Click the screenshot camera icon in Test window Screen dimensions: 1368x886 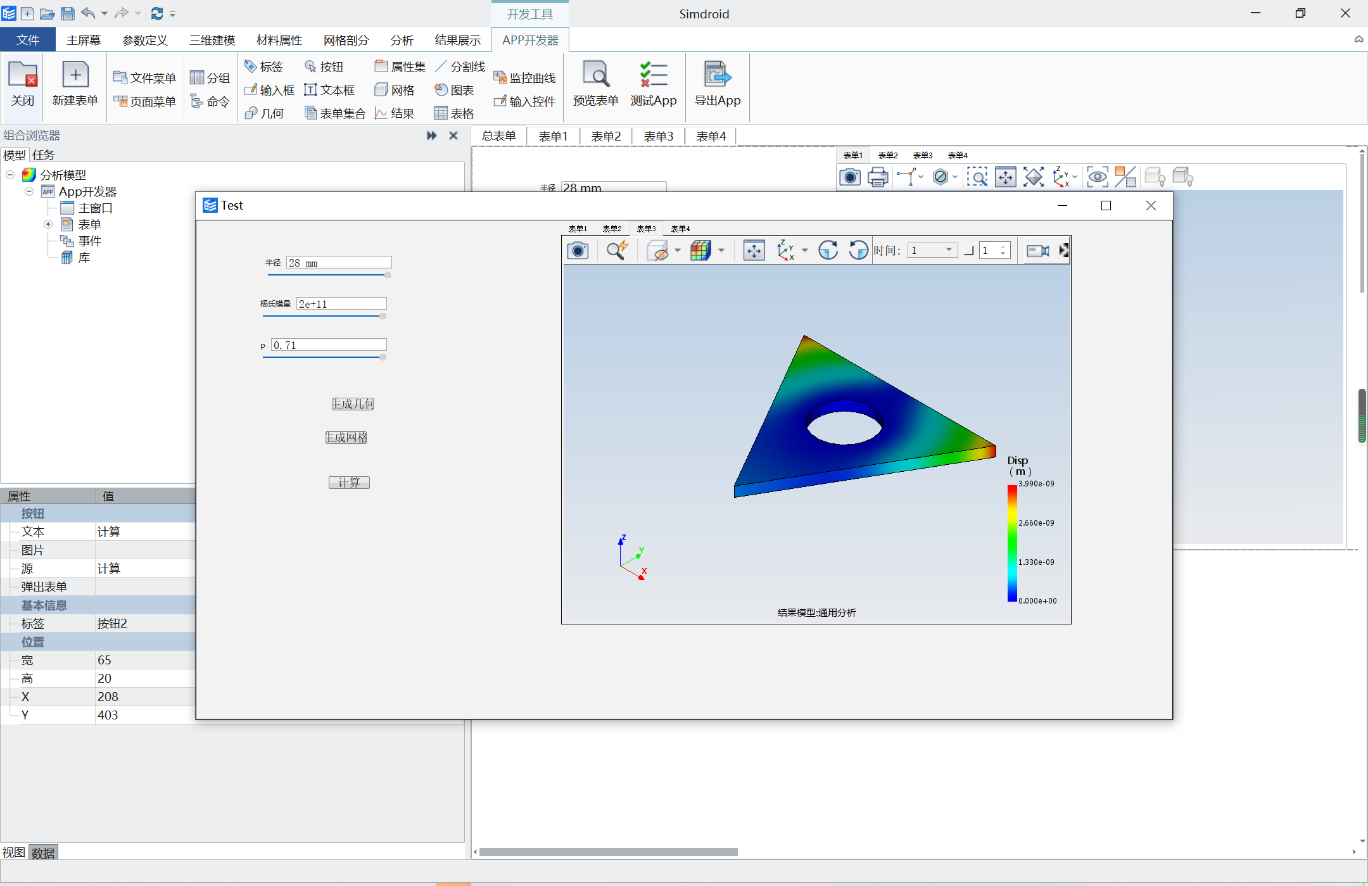coord(577,251)
